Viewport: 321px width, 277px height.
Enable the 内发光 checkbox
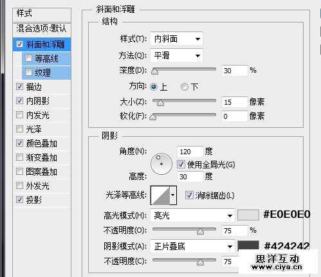pyautogui.click(x=19, y=115)
